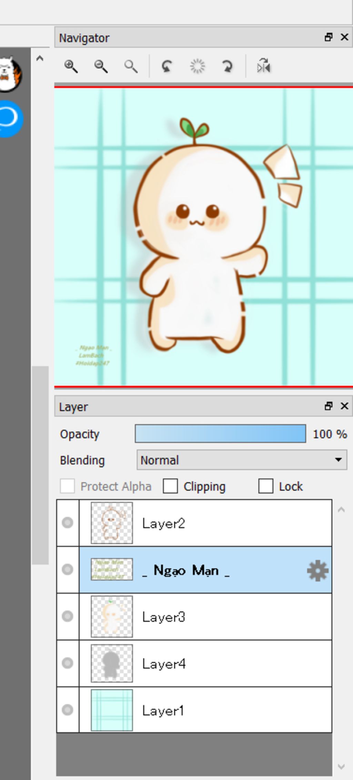Undock the Layer panel
Screen dimensions: 353x780
[329, 406]
